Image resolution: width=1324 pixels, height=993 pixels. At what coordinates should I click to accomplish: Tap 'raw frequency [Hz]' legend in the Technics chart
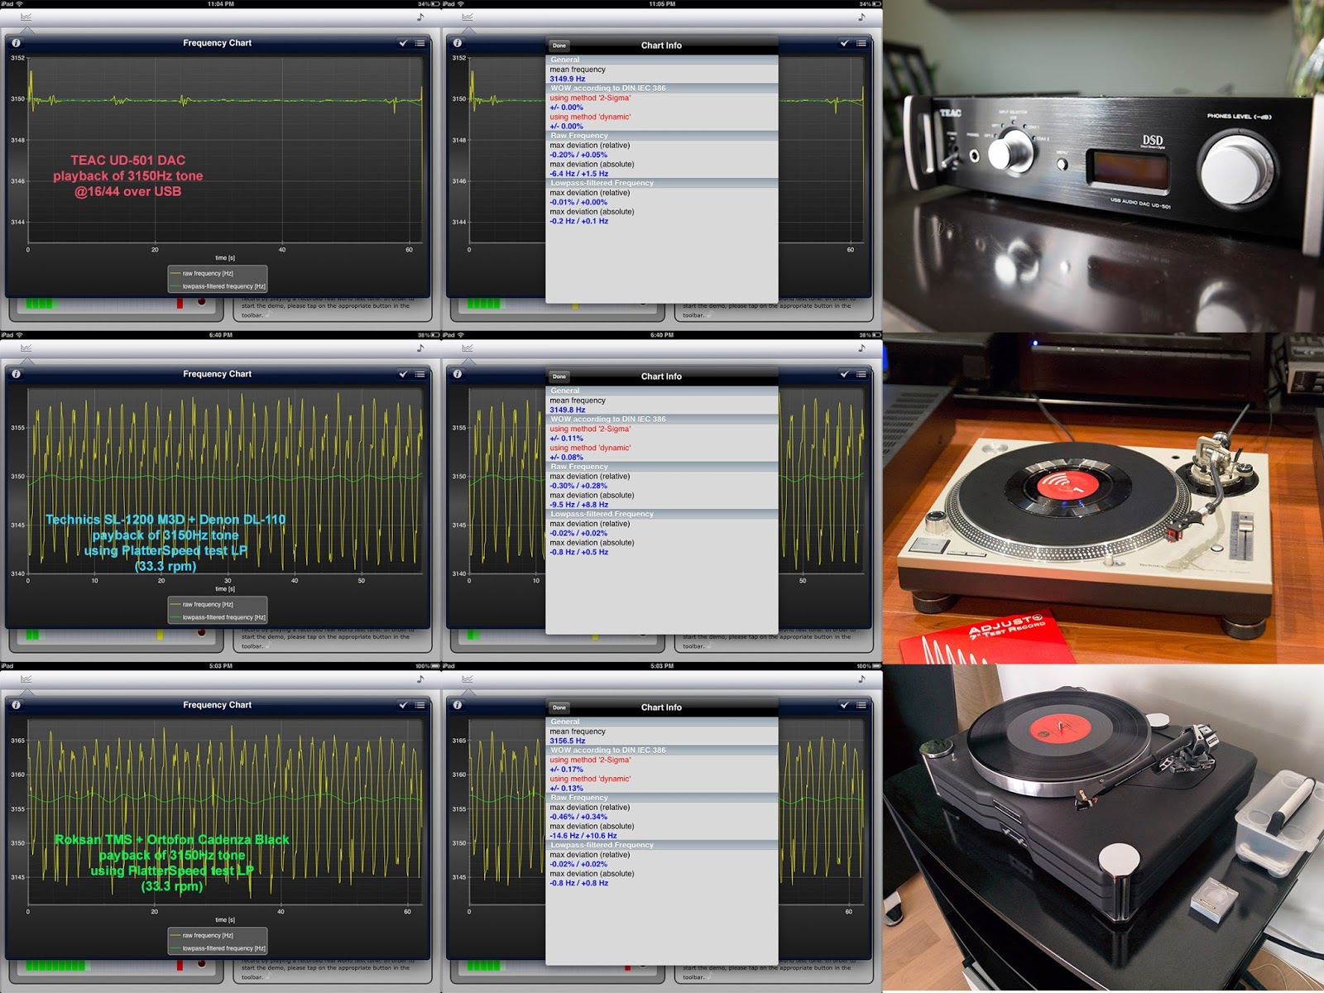pos(208,604)
